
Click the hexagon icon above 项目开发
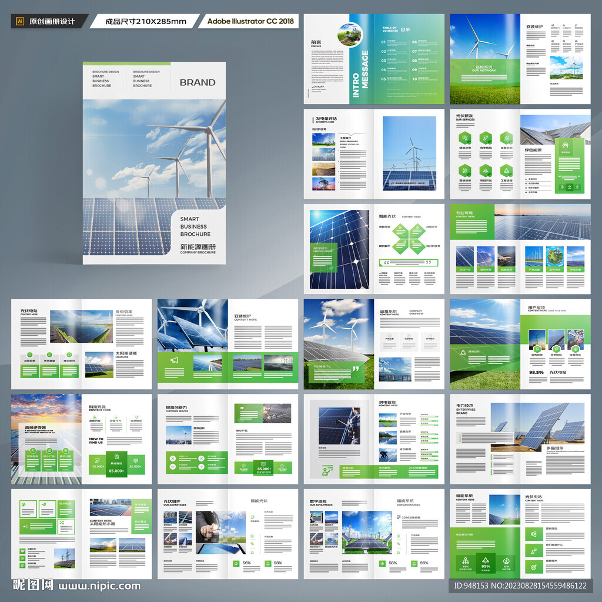(x=486, y=170)
